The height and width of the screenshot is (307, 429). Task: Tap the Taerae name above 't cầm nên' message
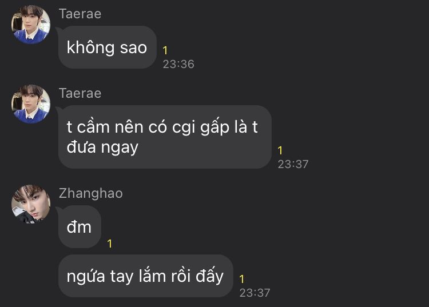coord(80,93)
